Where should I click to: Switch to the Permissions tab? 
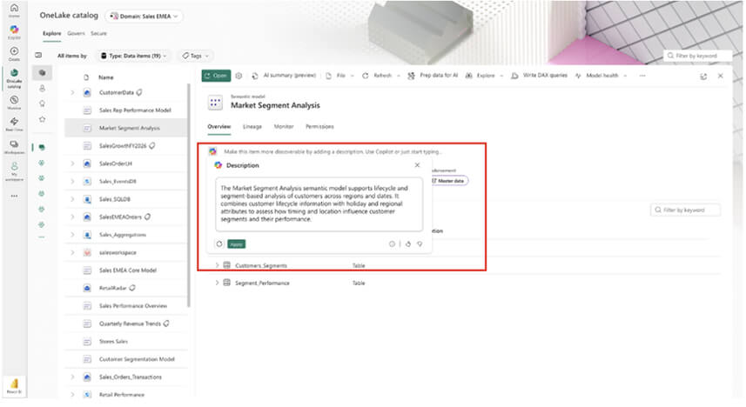pos(319,126)
